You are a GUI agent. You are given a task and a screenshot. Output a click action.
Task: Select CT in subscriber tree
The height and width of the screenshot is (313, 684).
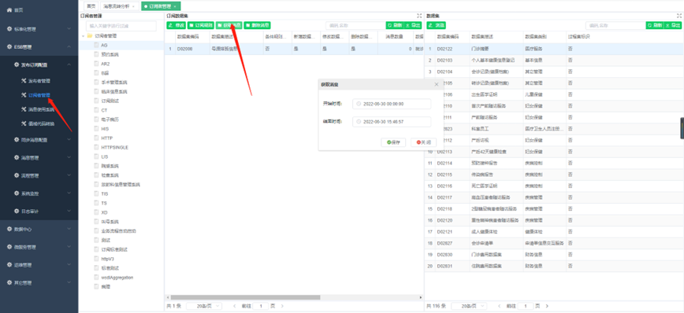[x=104, y=110]
